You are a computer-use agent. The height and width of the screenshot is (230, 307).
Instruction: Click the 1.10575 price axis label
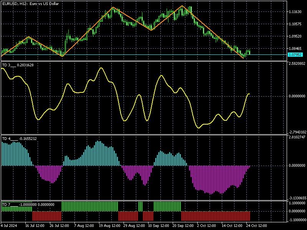tap(295, 24)
